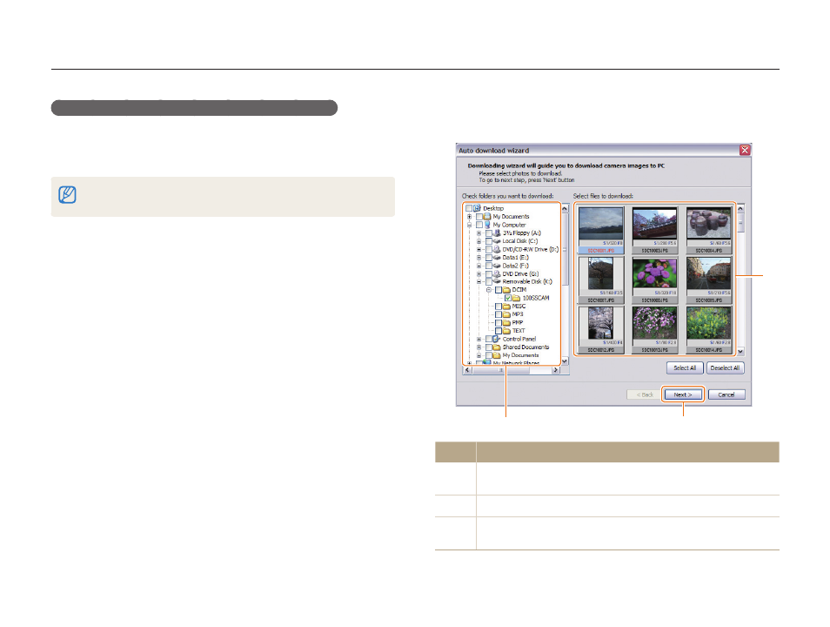830x627 pixels.
Task: Collapse the Removable Disk (K:) node
Action: click(479, 281)
